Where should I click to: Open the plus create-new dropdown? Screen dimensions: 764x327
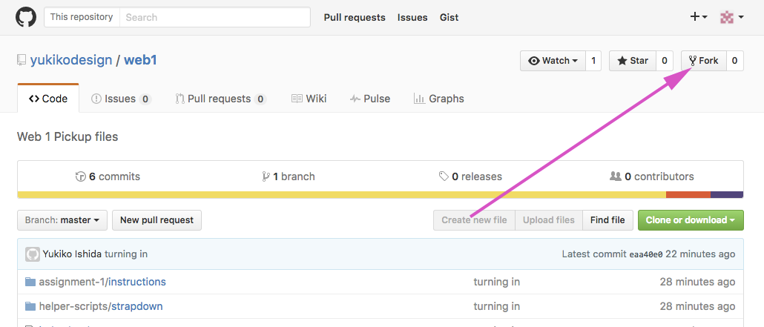tap(699, 17)
